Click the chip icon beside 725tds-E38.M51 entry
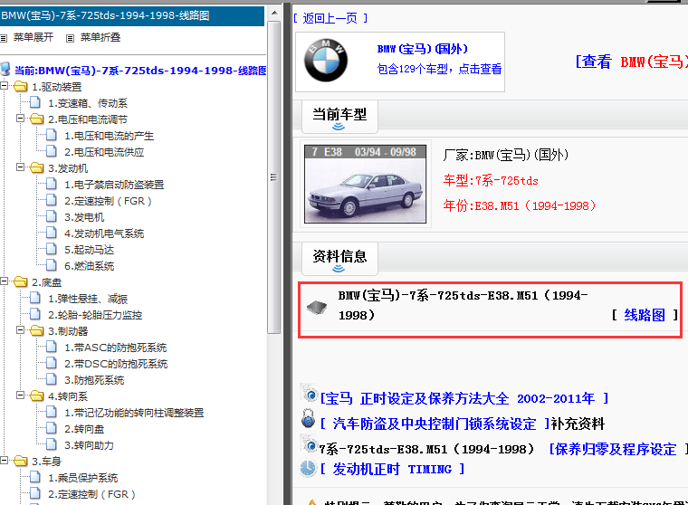 point(317,308)
